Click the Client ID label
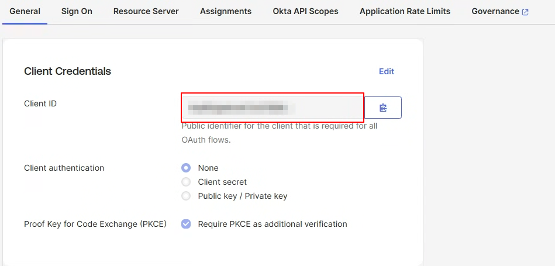Image resolution: width=555 pixels, height=266 pixels. click(x=40, y=103)
